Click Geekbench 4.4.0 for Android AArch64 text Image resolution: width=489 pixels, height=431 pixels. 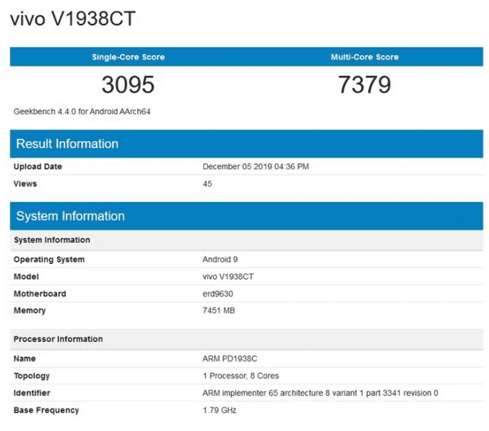click(82, 111)
